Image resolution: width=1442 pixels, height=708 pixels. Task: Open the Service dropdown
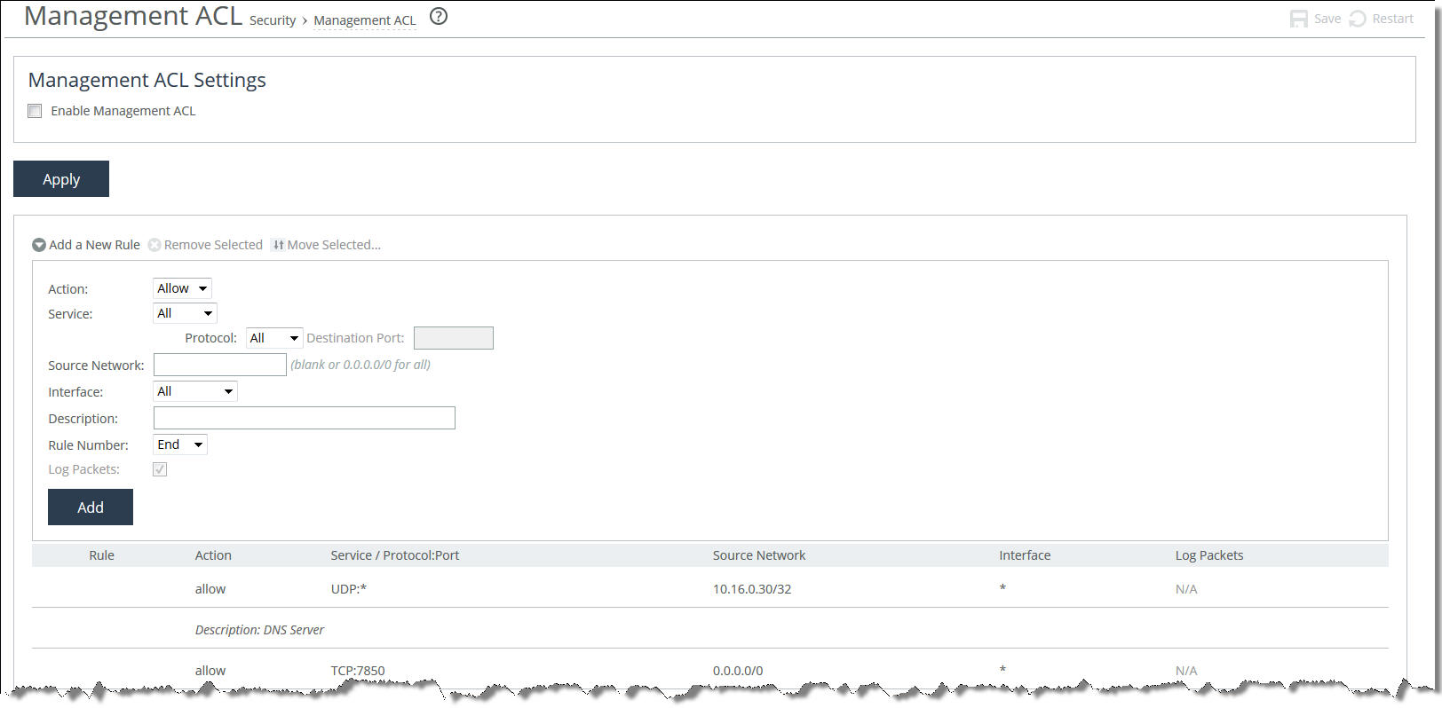[x=185, y=313]
